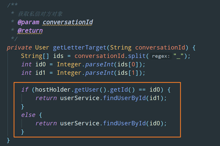Screen dimensions: 220x146
Task: Click the String[] ids declaration type
Action: pos(35,56)
